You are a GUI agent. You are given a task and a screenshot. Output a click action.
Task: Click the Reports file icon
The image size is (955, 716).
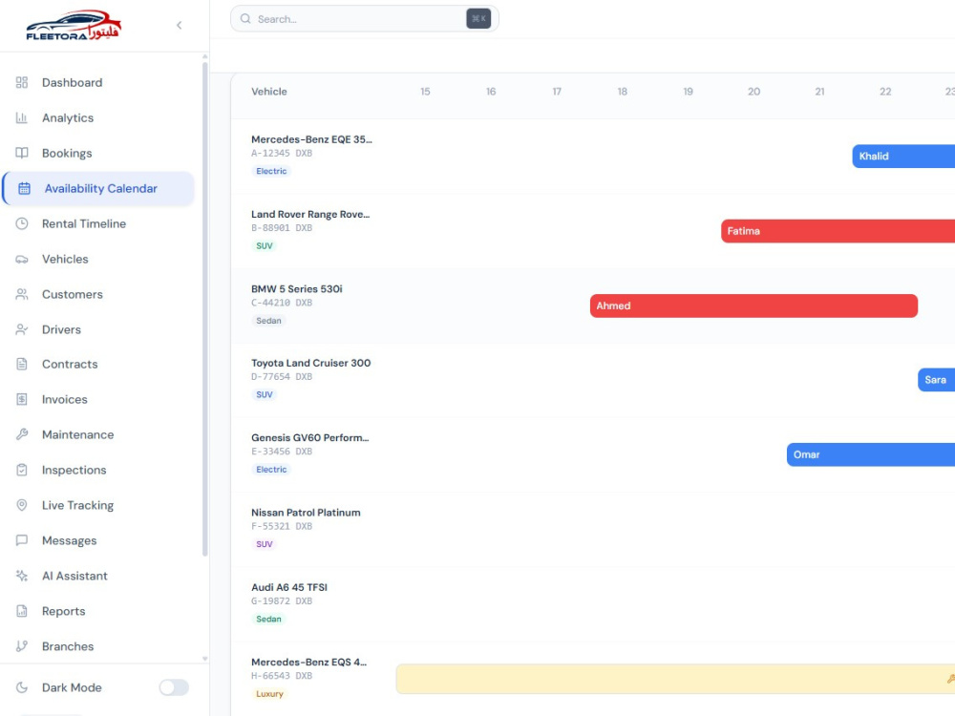point(22,611)
